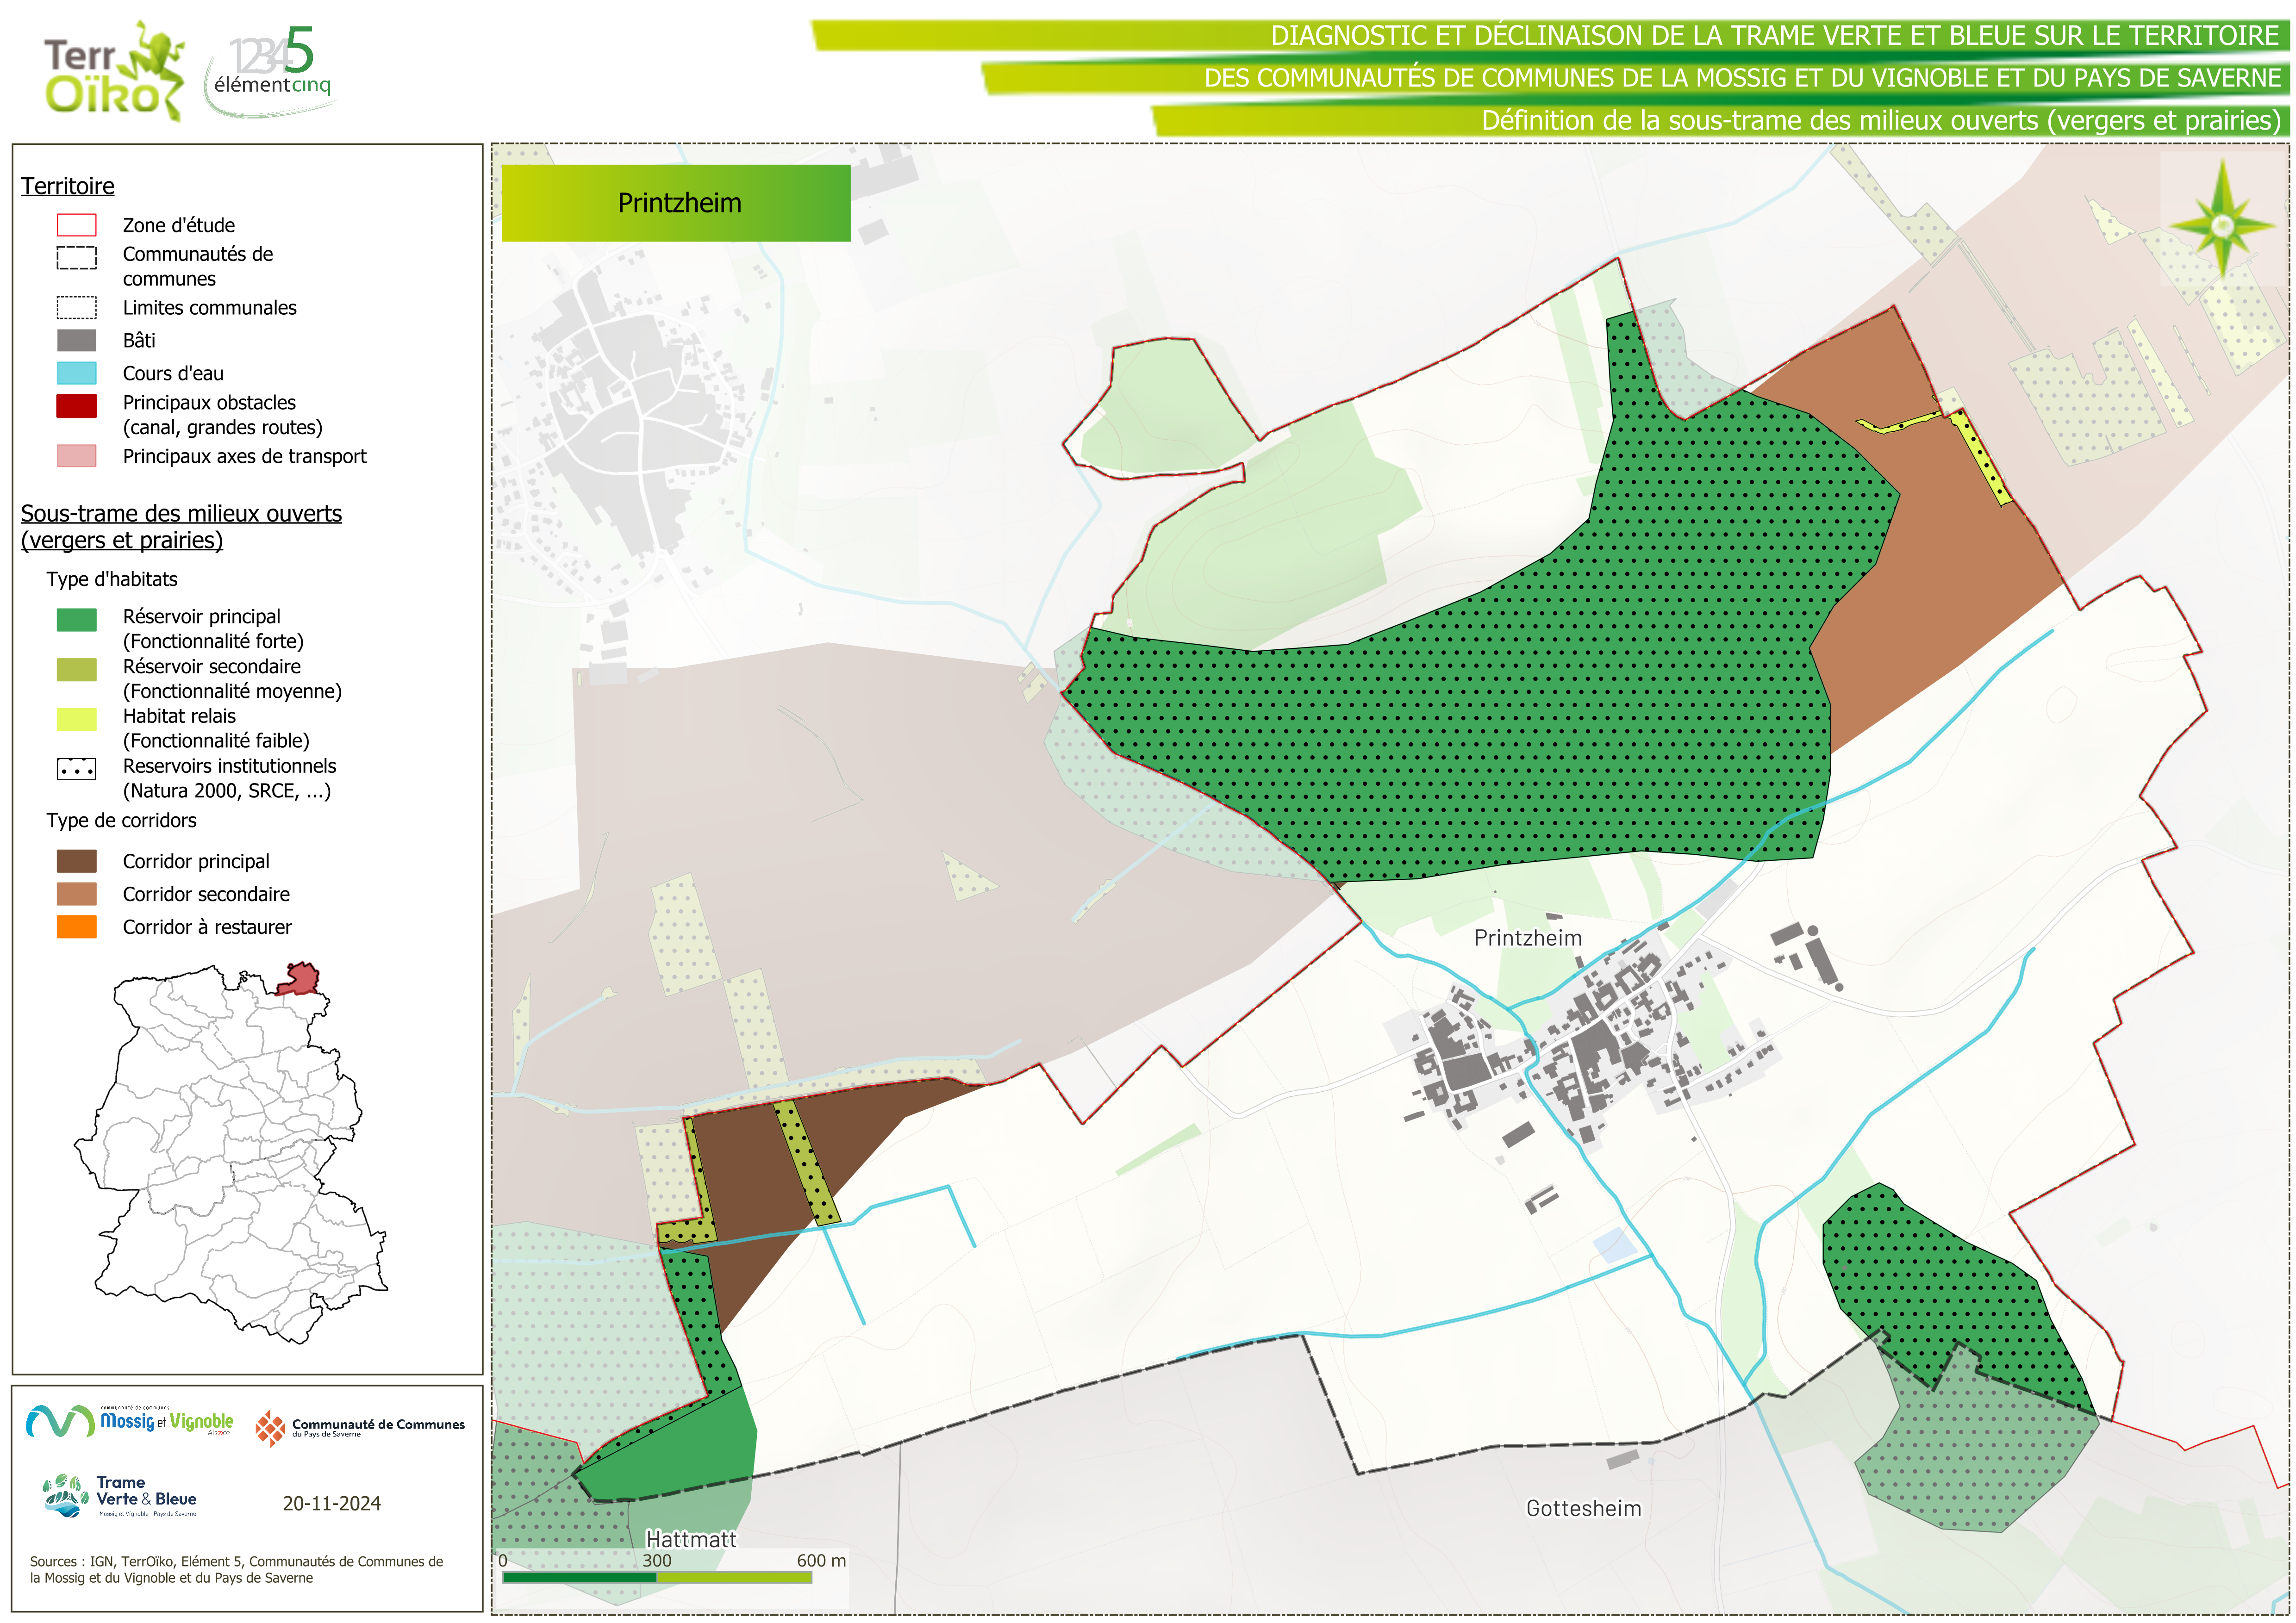The height and width of the screenshot is (1623, 2296).
Task: Click the dotted Reservoirs institutionnels legend symbol
Action: tap(77, 769)
